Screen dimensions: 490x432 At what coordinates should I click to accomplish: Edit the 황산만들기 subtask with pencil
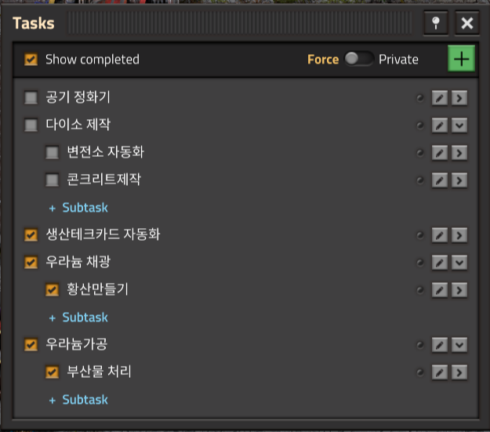tap(440, 290)
